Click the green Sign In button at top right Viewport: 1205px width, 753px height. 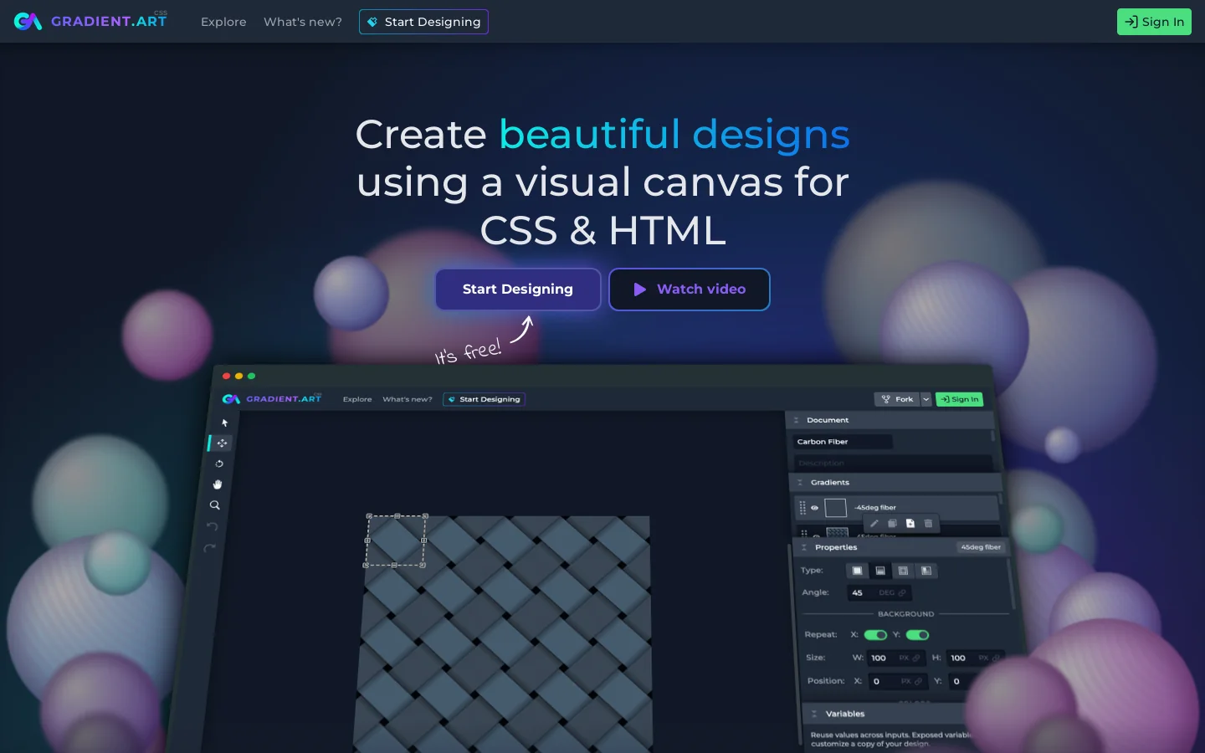pyautogui.click(x=1154, y=22)
